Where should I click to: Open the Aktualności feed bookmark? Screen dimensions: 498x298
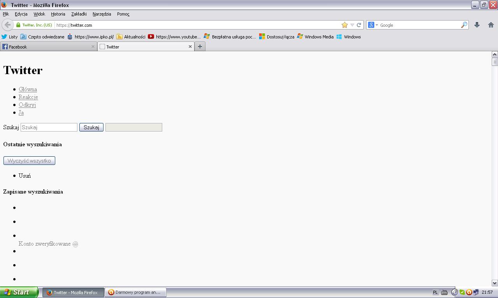click(131, 37)
